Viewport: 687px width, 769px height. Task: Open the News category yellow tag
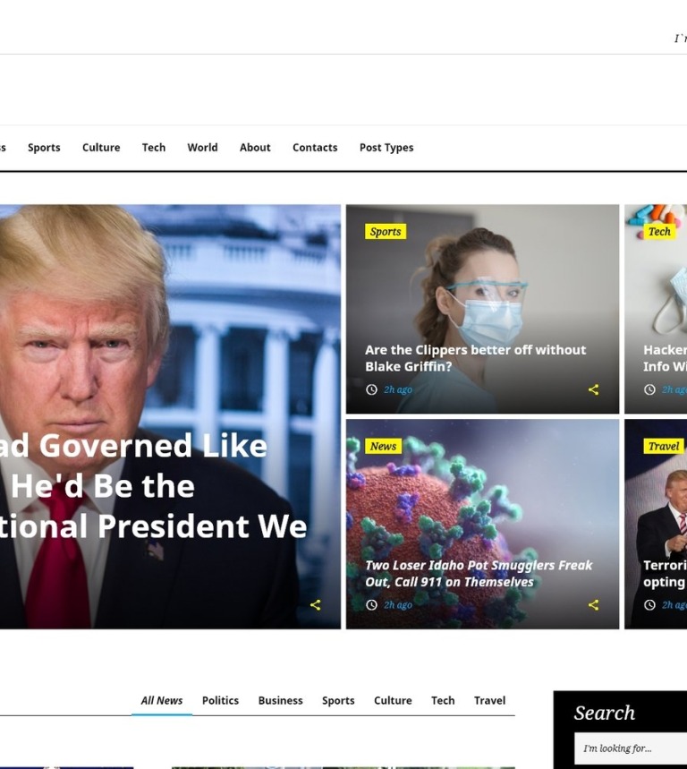(x=383, y=447)
